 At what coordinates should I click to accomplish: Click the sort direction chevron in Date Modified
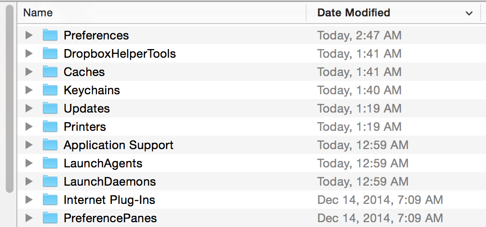point(469,13)
